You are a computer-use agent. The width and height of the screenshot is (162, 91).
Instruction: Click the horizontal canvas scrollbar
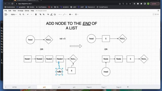pyautogui.click(x=80, y=84)
